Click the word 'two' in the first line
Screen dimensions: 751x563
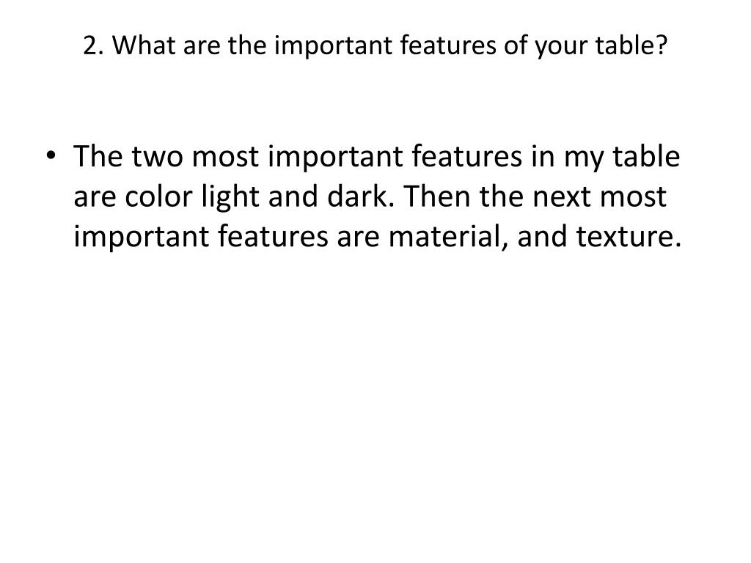point(157,157)
